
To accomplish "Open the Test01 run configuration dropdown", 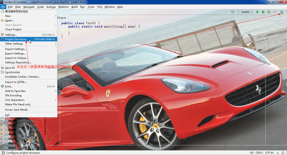I will [247, 12].
